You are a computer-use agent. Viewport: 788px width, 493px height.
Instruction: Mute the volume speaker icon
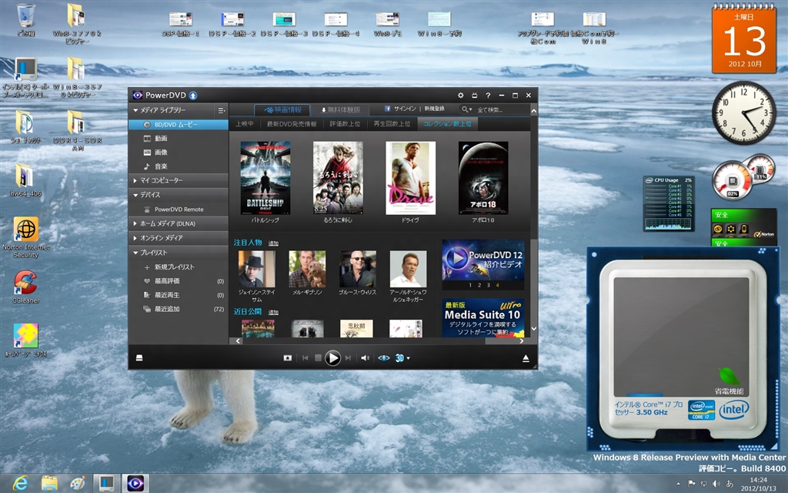point(365,358)
